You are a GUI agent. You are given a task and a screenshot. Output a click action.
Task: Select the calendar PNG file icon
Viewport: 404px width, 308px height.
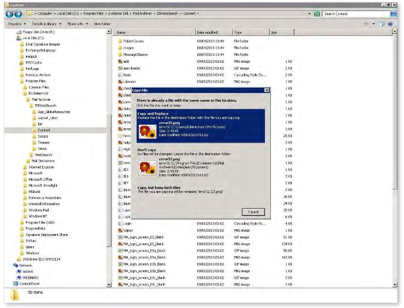coord(120,81)
